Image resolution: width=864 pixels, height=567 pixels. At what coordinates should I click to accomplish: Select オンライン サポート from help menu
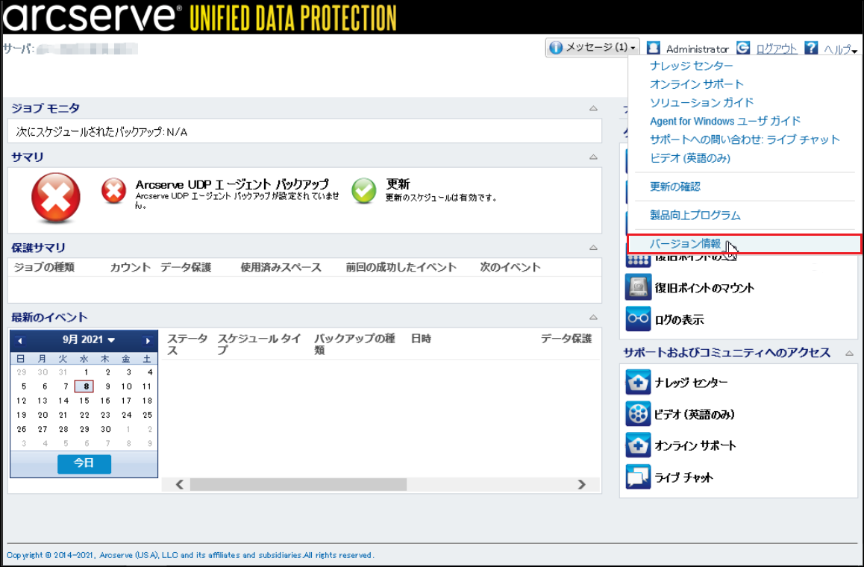(x=696, y=84)
